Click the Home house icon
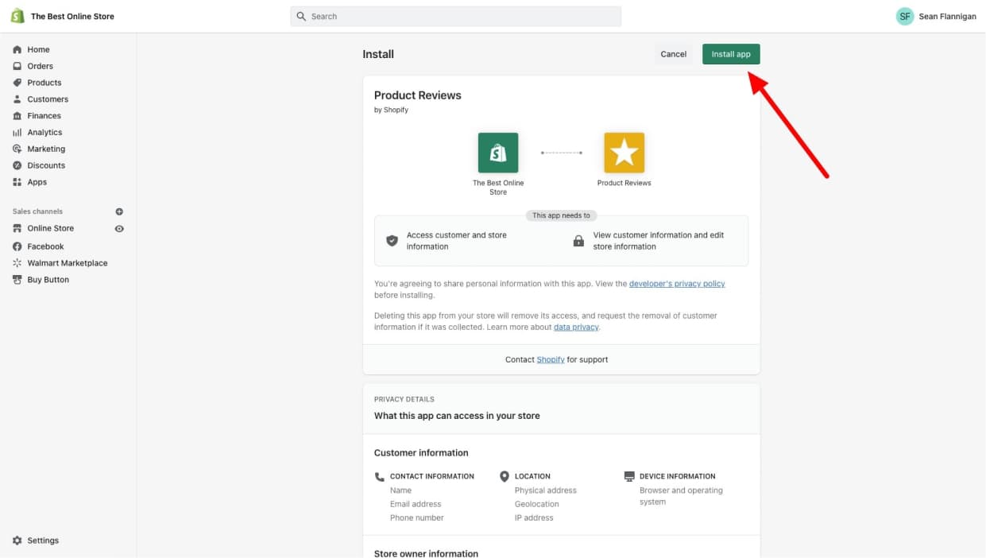The height and width of the screenshot is (558, 986). tap(17, 49)
